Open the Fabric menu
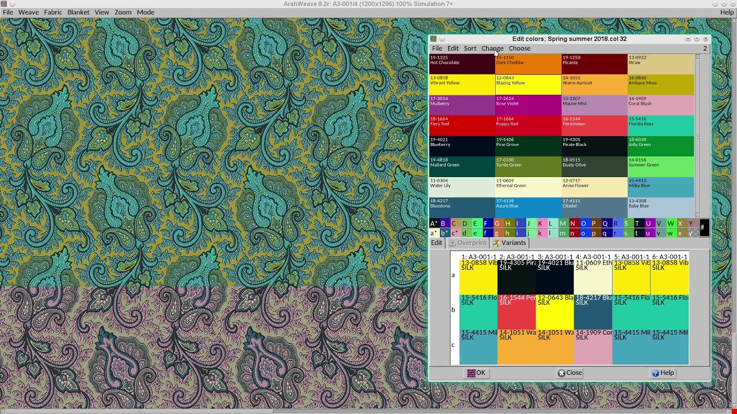This screenshot has height=414, width=737. pyautogui.click(x=53, y=12)
